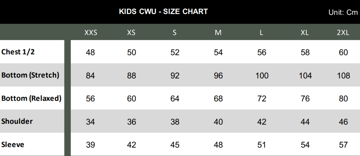Click the Unit: Cm label
Viewport: 360px width, 156px height.
pos(343,13)
